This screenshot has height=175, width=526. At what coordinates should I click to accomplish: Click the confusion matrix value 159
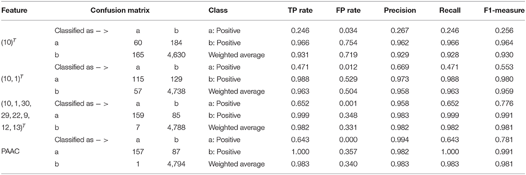click(x=139, y=115)
